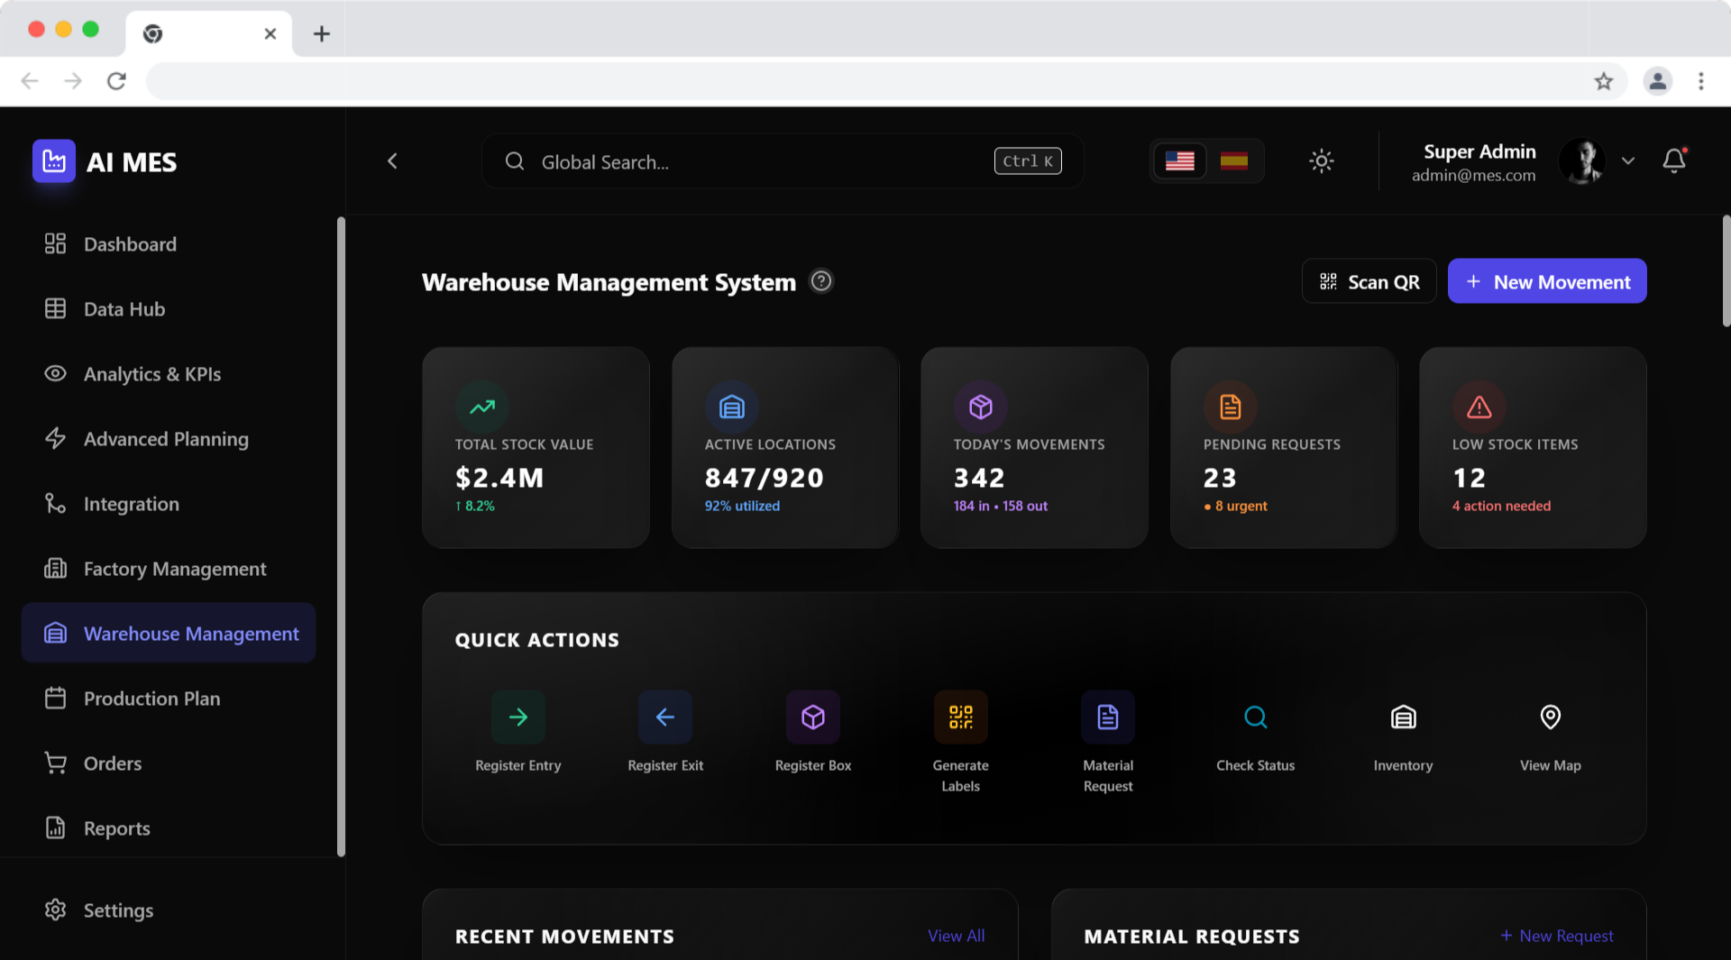Collapse the sidebar with the chevron
Screen dimensions: 1731x960
click(392, 161)
